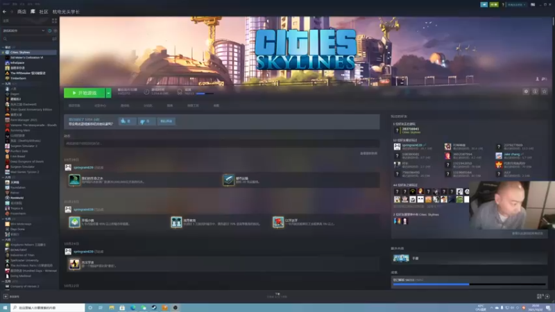Click Windows taskbar search box
Viewport: 555px width, 312px height.
point(48,308)
